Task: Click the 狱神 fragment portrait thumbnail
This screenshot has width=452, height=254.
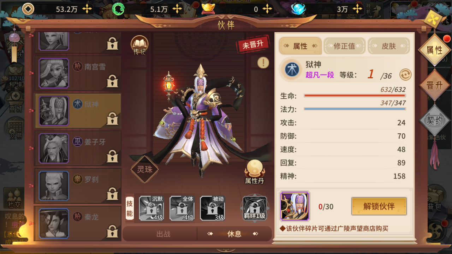Action: tap(295, 206)
